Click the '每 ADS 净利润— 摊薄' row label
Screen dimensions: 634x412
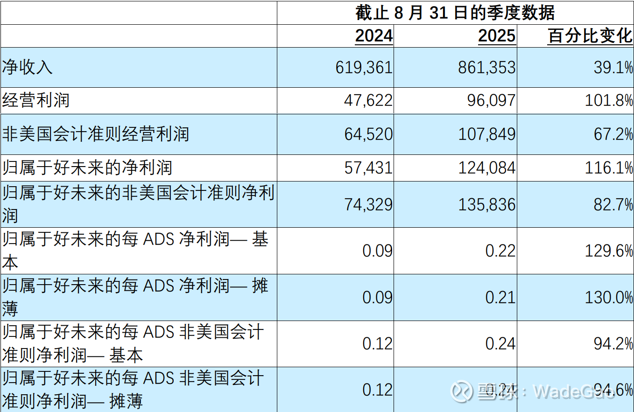(x=135, y=297)
